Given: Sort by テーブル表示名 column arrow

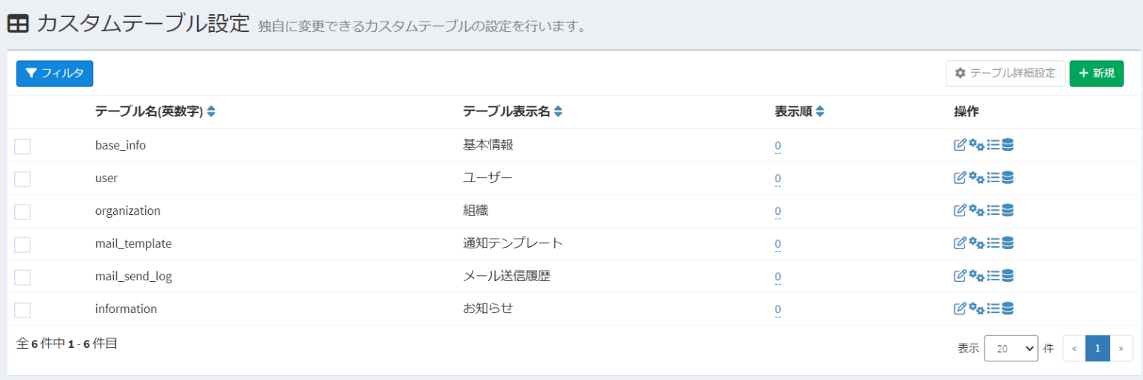Looking at the screenshot, I should (x=558, y=112).
